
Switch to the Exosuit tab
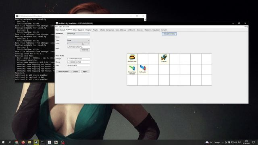click(x=62, y=30)
